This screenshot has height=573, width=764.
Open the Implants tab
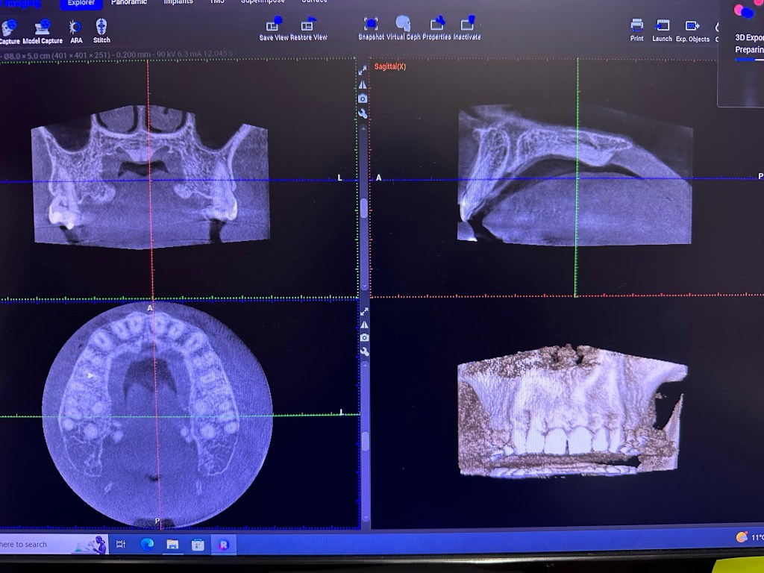[178, 2]
